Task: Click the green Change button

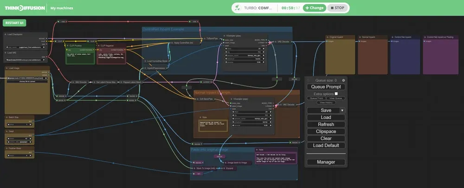Action: (x=314, y=8)
